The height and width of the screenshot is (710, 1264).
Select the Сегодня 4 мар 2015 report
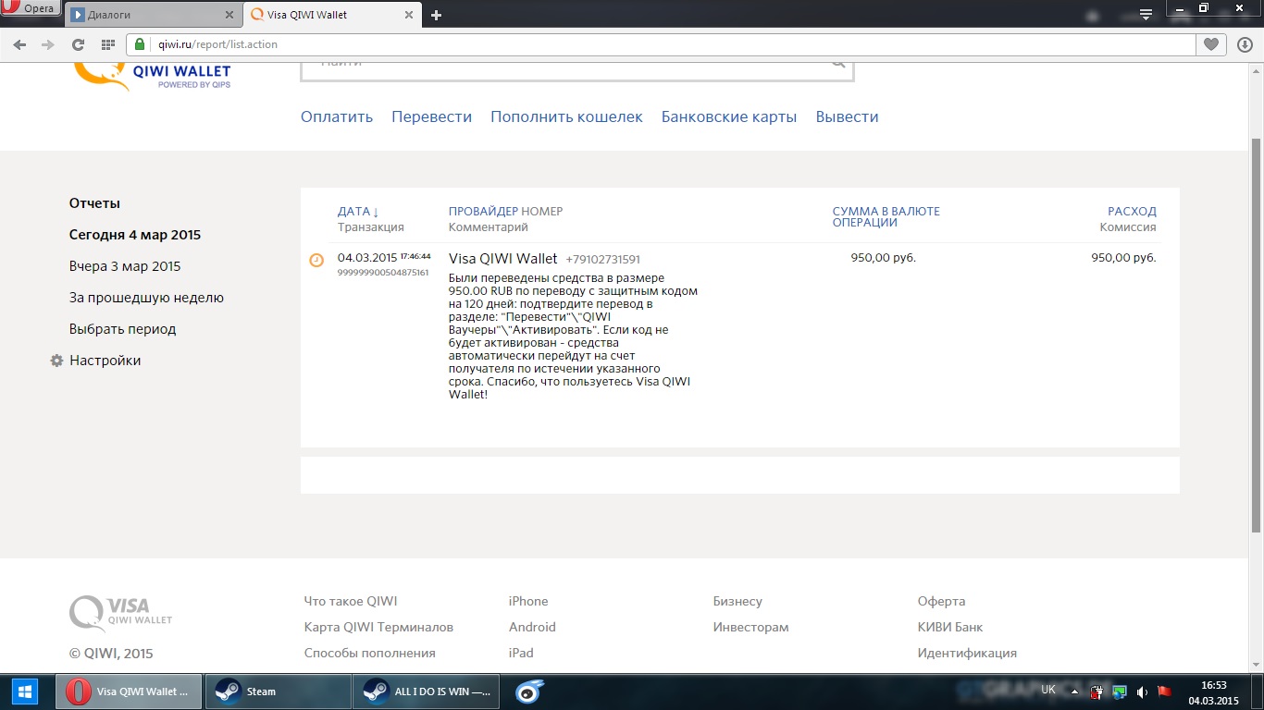pyautogui.click(x=135, y=235)
